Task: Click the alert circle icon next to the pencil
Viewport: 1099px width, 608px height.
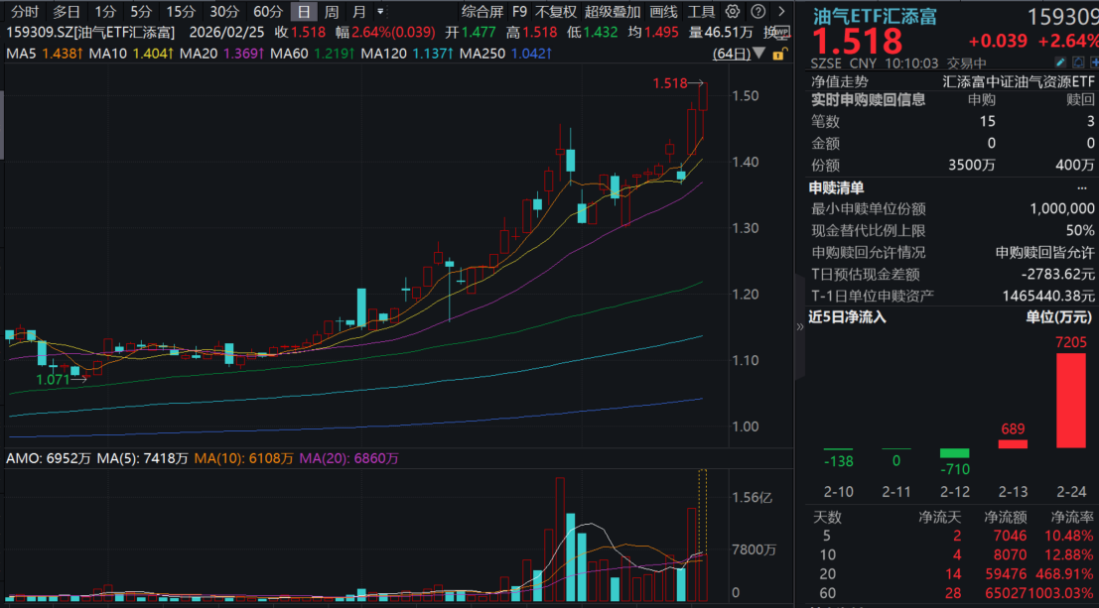Action: (1078, 61)
